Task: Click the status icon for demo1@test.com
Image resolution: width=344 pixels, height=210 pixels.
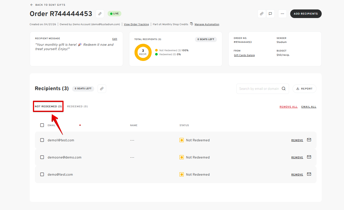Action: [181, 140]
